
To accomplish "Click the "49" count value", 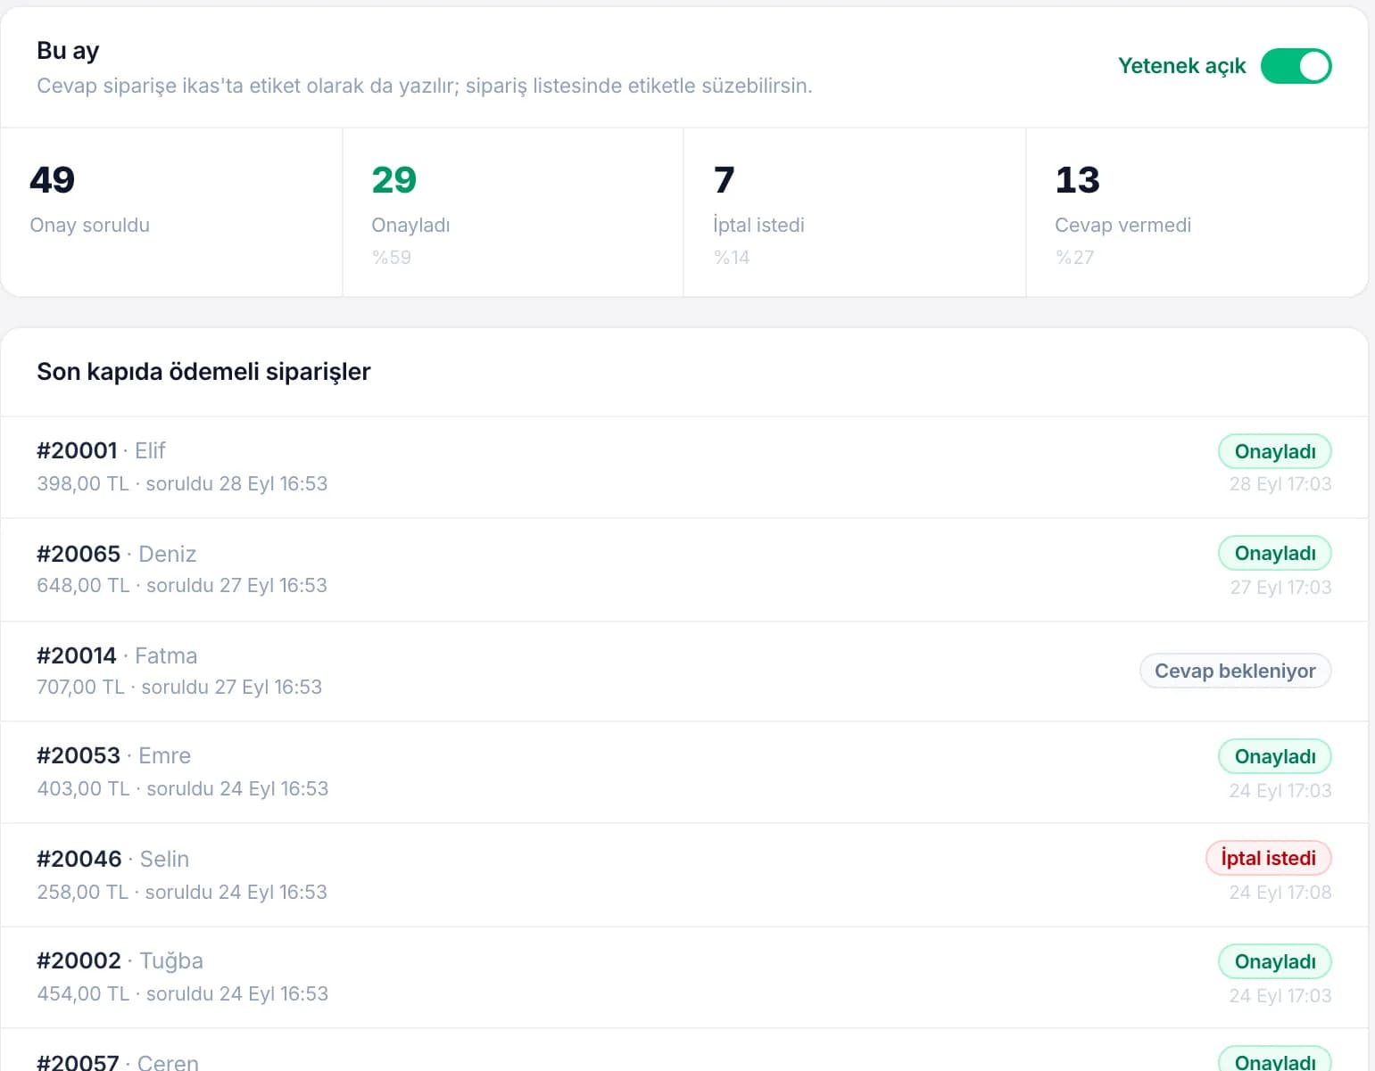I will 53,180.
